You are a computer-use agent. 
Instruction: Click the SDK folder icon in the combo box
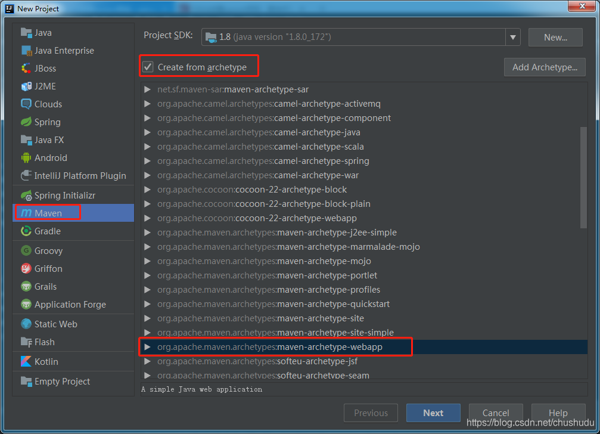point(211,37)
